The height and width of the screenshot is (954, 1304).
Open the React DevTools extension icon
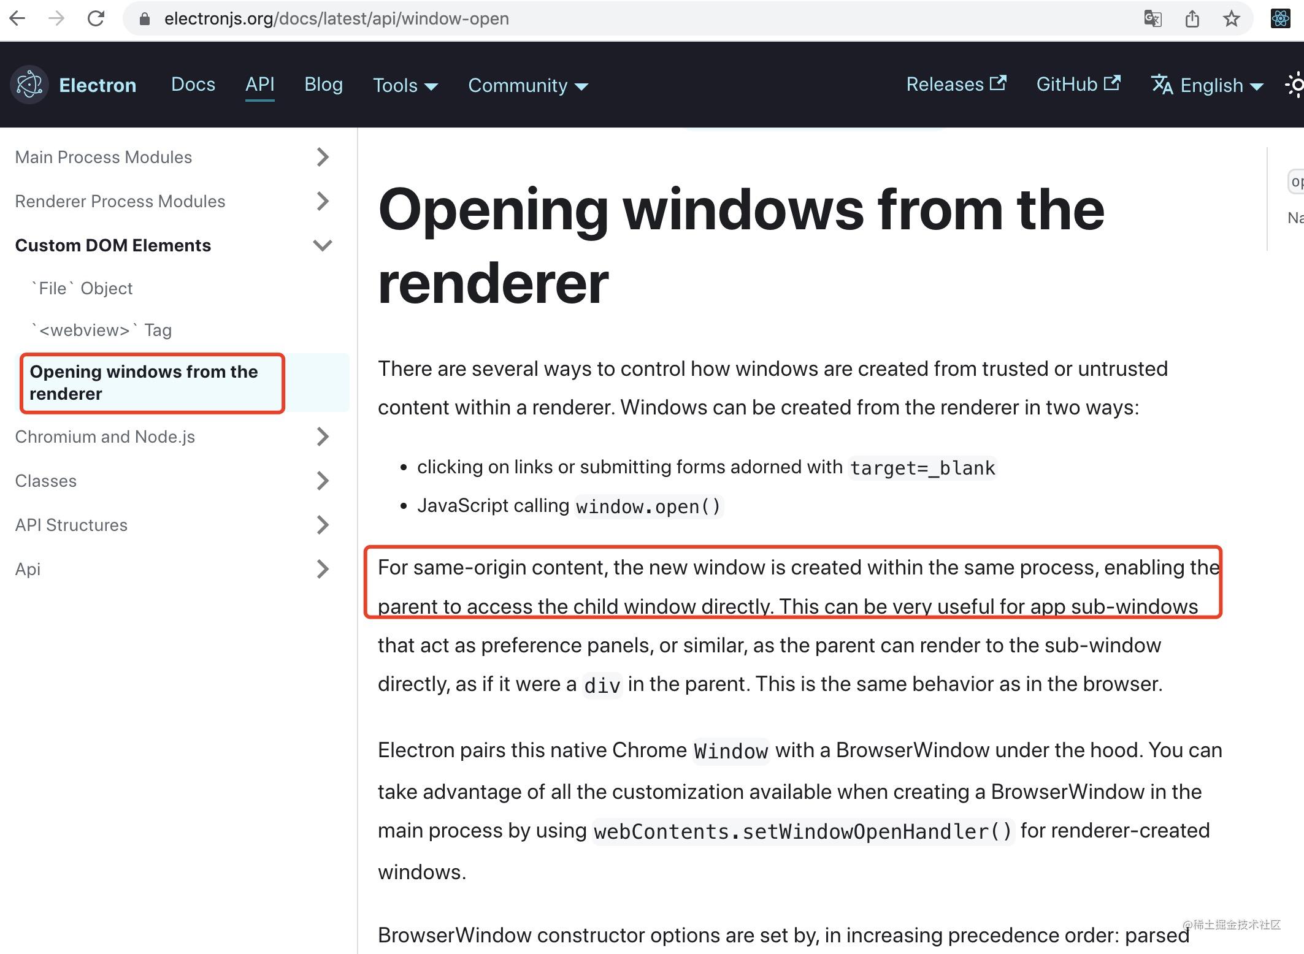(x=1279, y=18)
